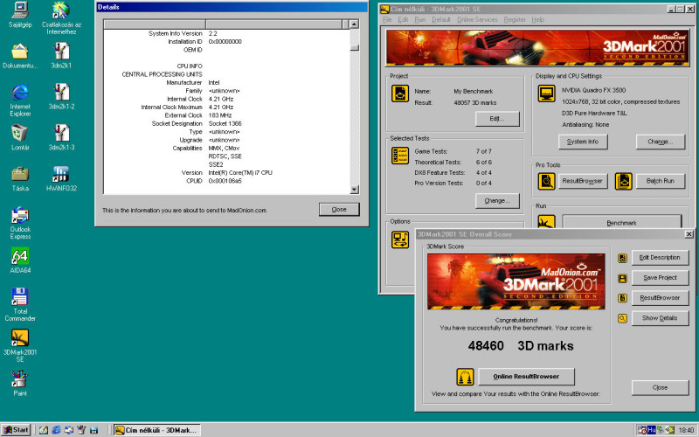Click Change... in Display and CPU Settings
Viewport: 699px width, 437px height.
[660, 142]
